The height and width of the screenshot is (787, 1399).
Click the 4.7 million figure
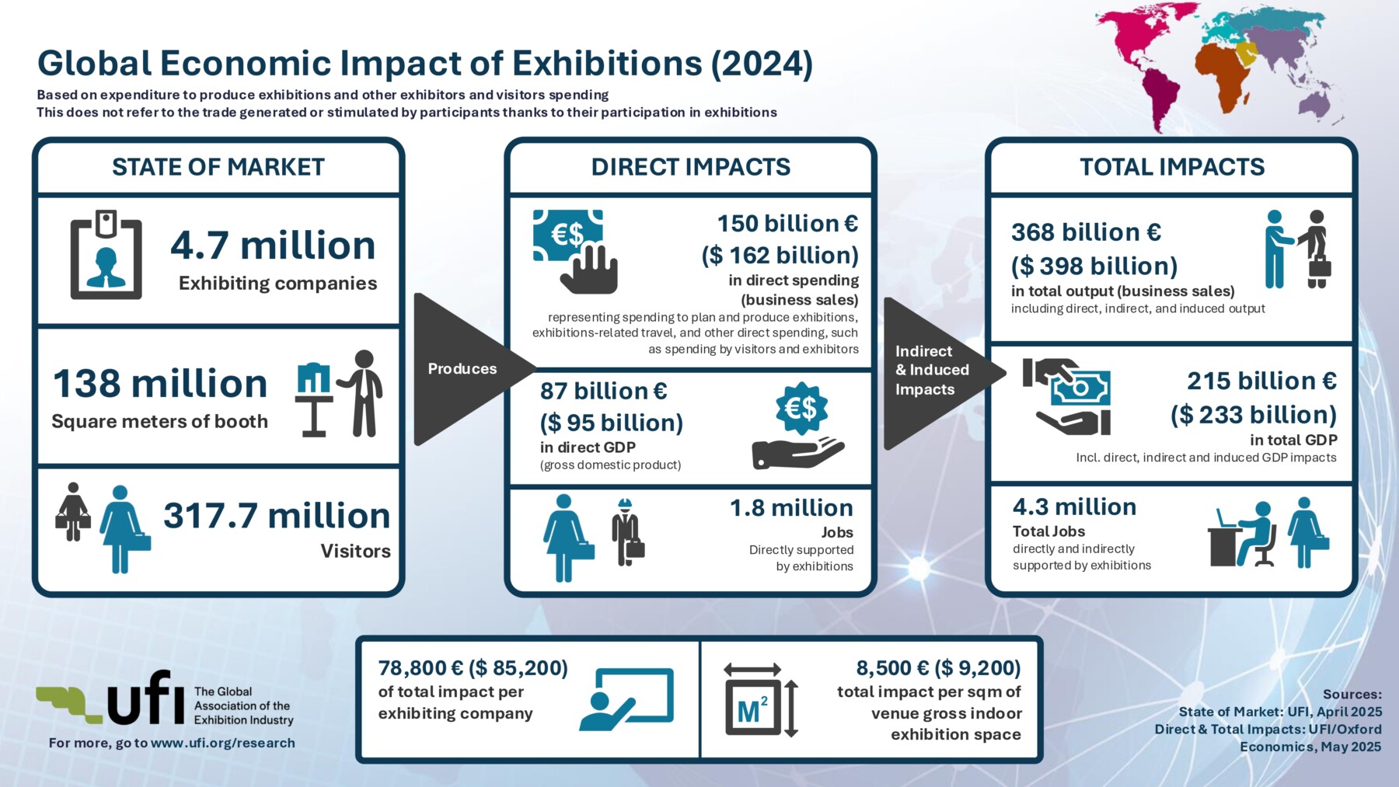273,246
